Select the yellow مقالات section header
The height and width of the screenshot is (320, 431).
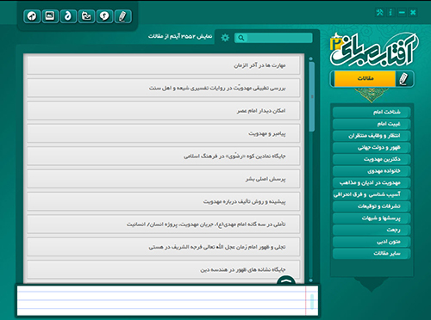pyautogui.click(x=365, y=78)
